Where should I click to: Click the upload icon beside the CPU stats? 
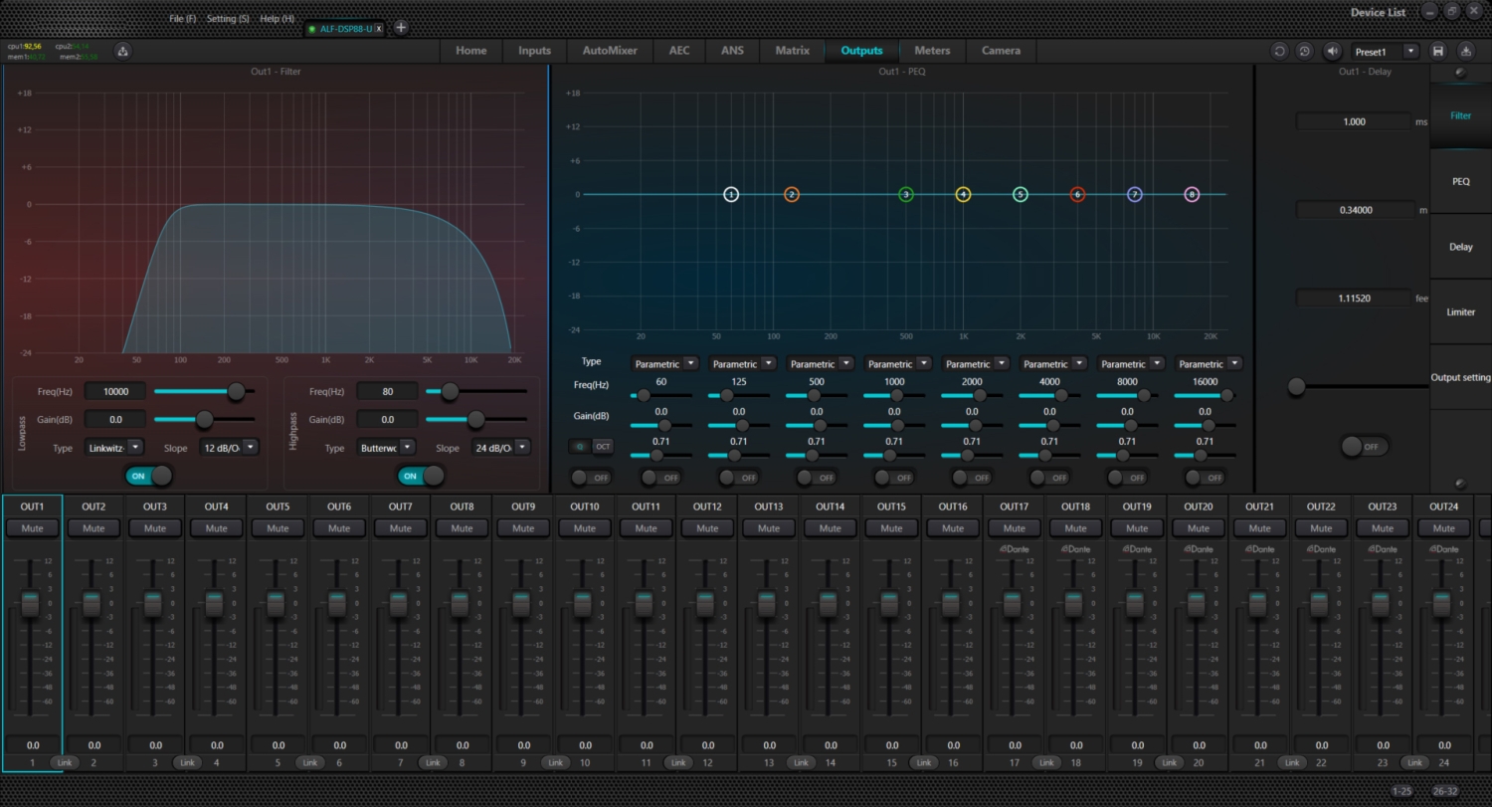pyautogui.click(x=123, y=51)
